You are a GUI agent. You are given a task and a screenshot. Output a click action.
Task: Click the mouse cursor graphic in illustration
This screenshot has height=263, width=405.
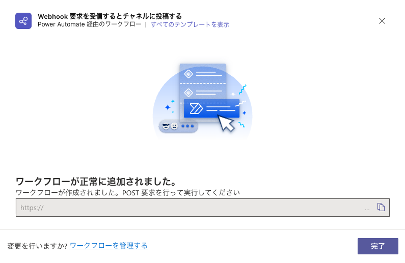coord(226,123)
